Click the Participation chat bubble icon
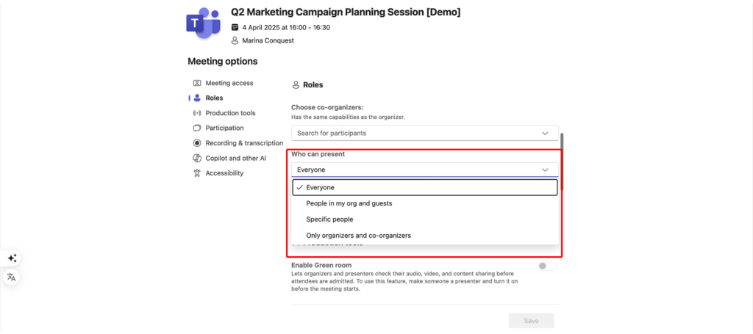 tap(197, 128)
